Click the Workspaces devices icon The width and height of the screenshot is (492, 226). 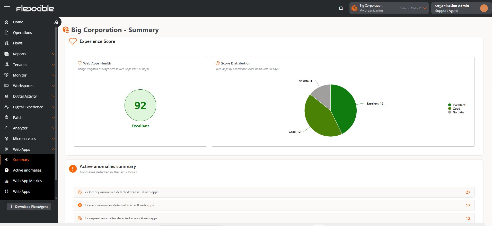pos(7,86)
